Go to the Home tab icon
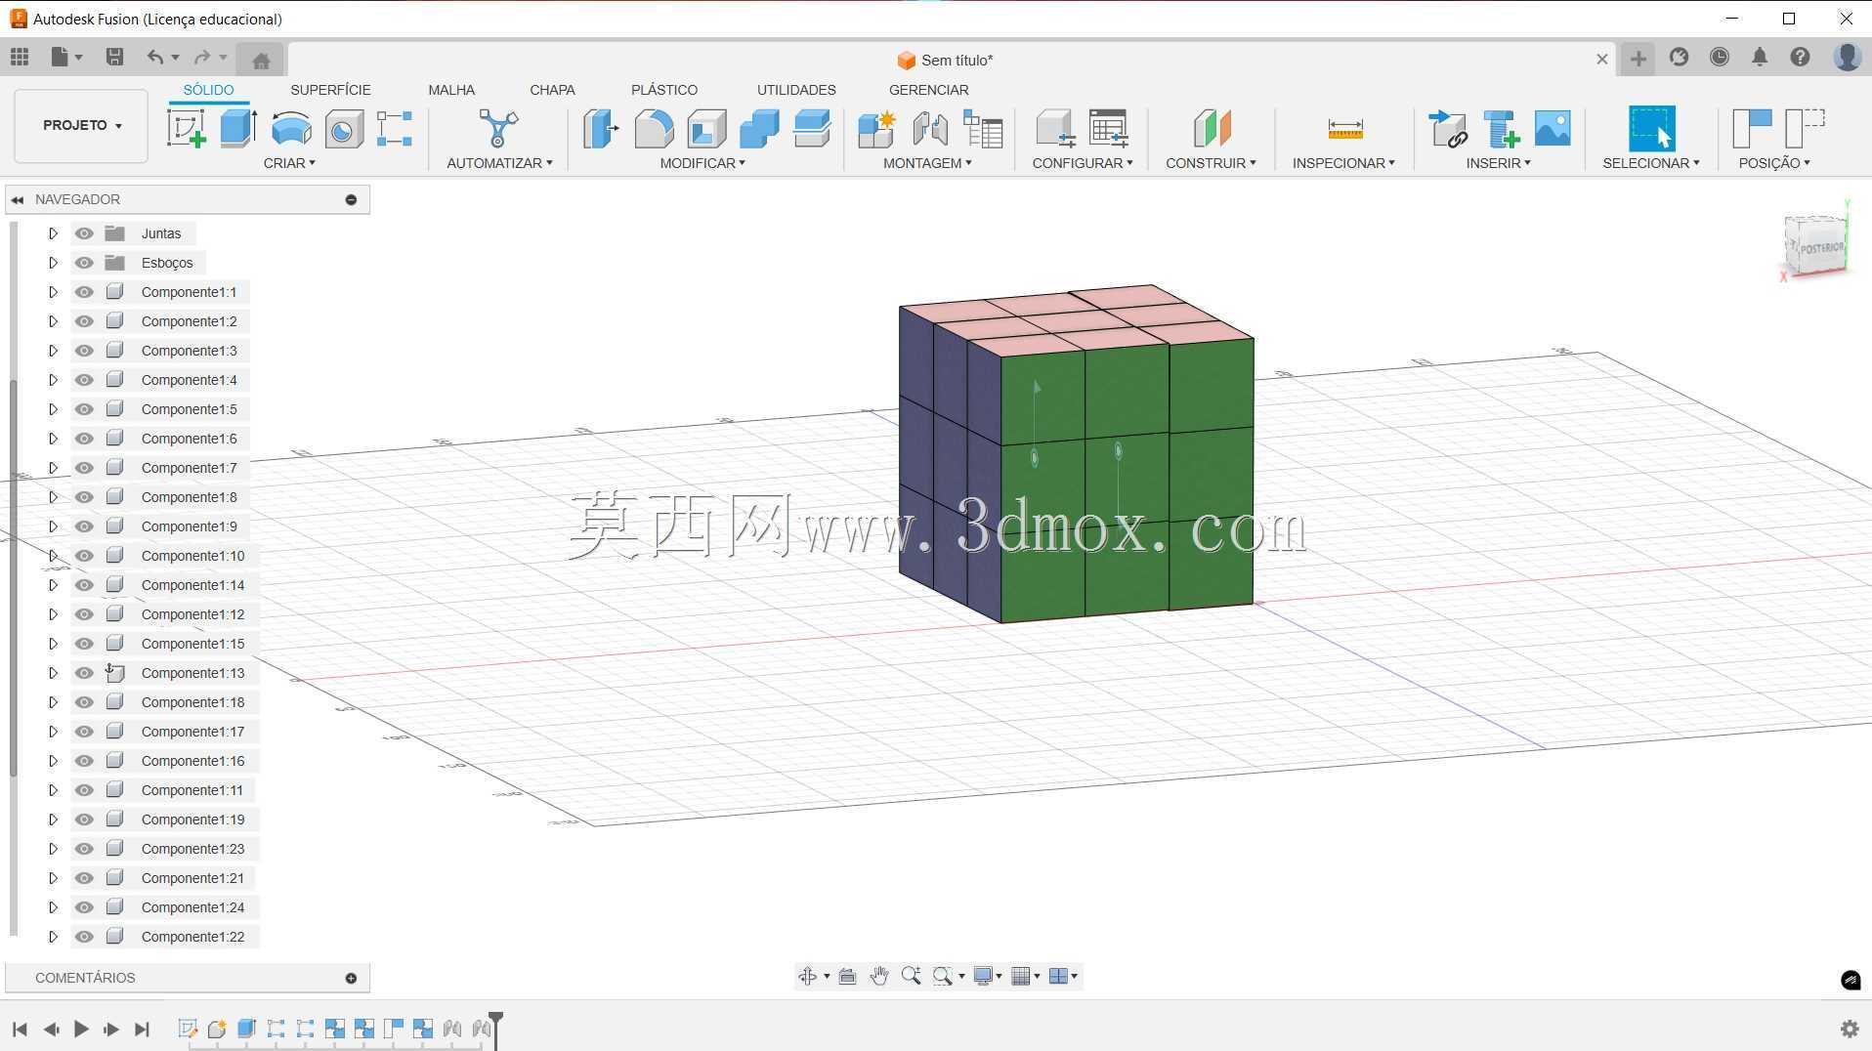Screen dimensions: 1872x1051 pyautogui.click(x=261, y=61)
